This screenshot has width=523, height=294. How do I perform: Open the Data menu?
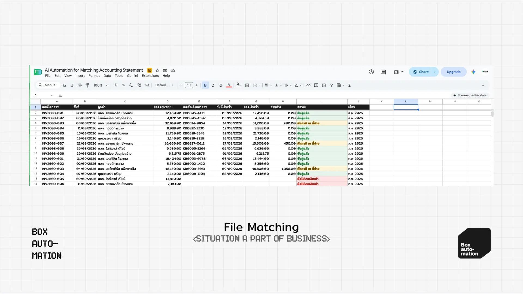[x=107, y=76]
